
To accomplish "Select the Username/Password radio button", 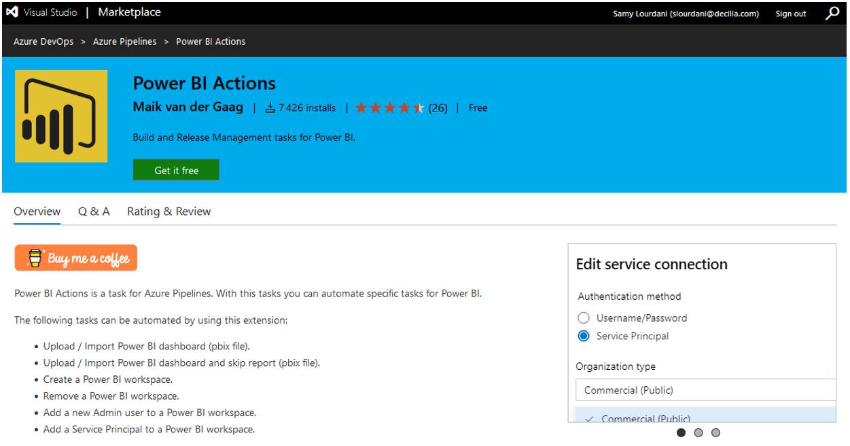I will click(x=583, y=318).
